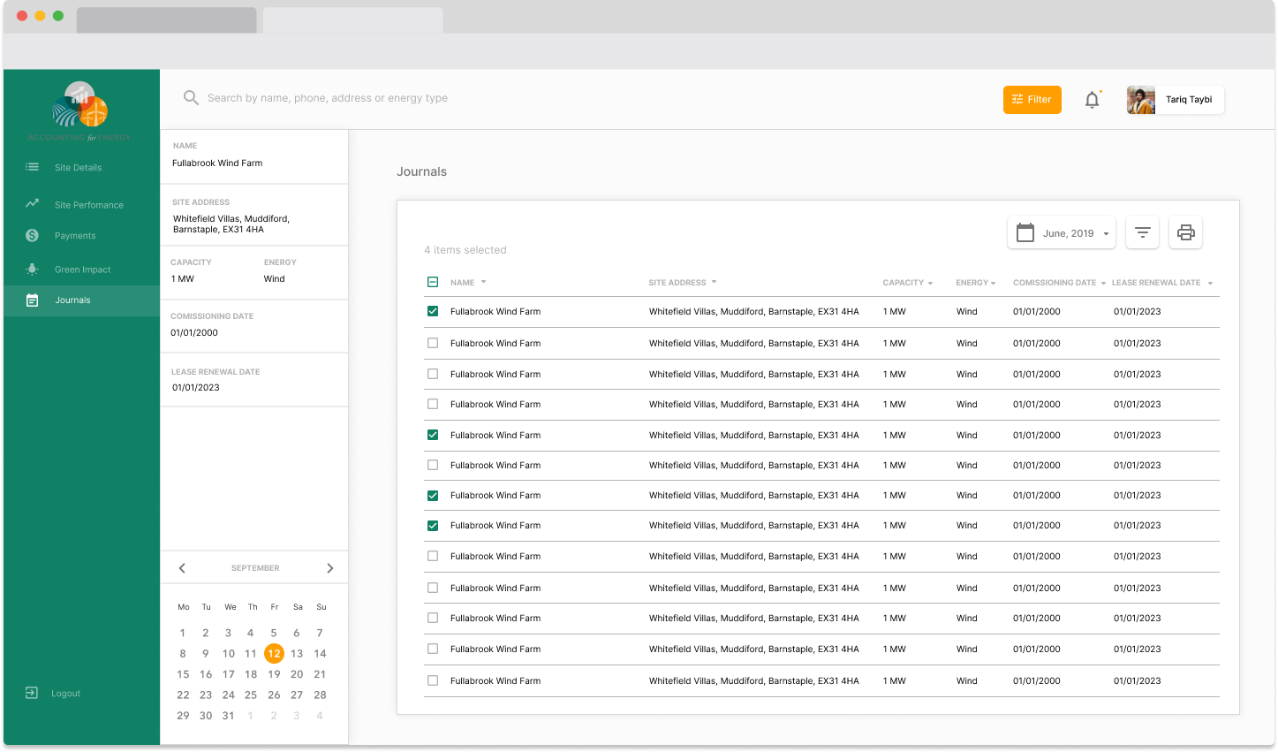Toggle the select-all header checkbox
Screen dimensions: 1278x752
click(433, 282)
